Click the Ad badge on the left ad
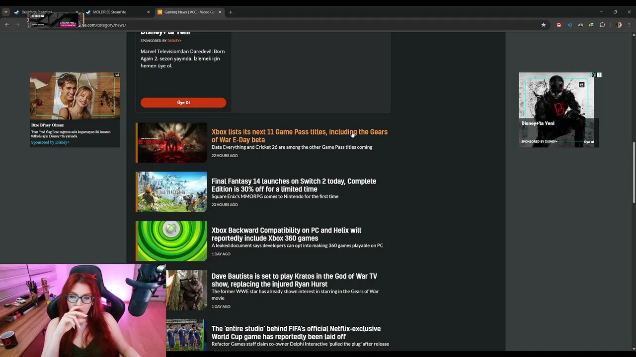This screenshot has height=357, width=636. coord(117,75)
